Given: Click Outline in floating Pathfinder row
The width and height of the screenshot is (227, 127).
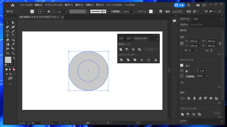Looking at the screenshot, I should (x=148, y=60).
